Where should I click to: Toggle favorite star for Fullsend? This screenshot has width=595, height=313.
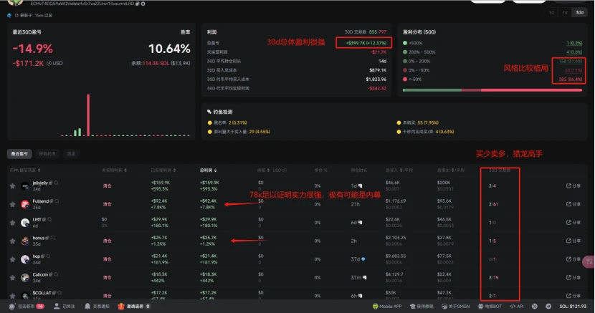[12, 204]
